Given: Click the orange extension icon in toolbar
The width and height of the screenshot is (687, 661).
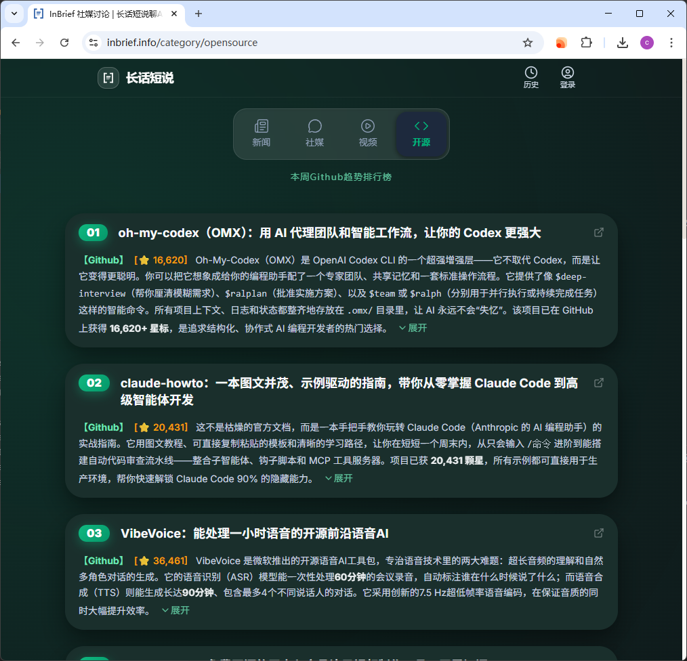Looking at the screenshot, I should point(561,42).
